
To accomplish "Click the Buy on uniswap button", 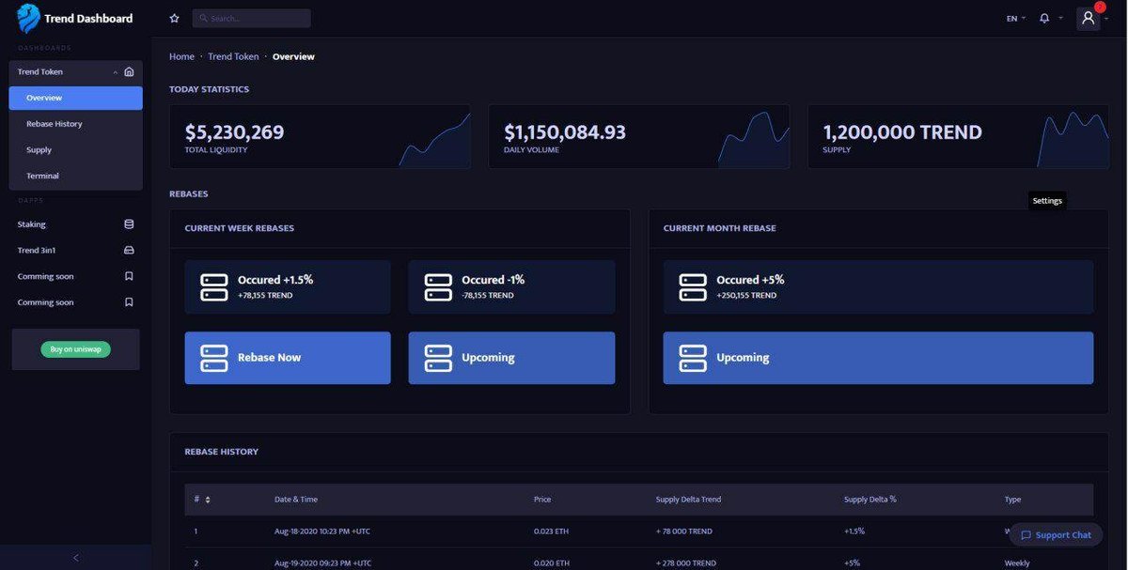I will pyautogui.click(x=75, y=348).
